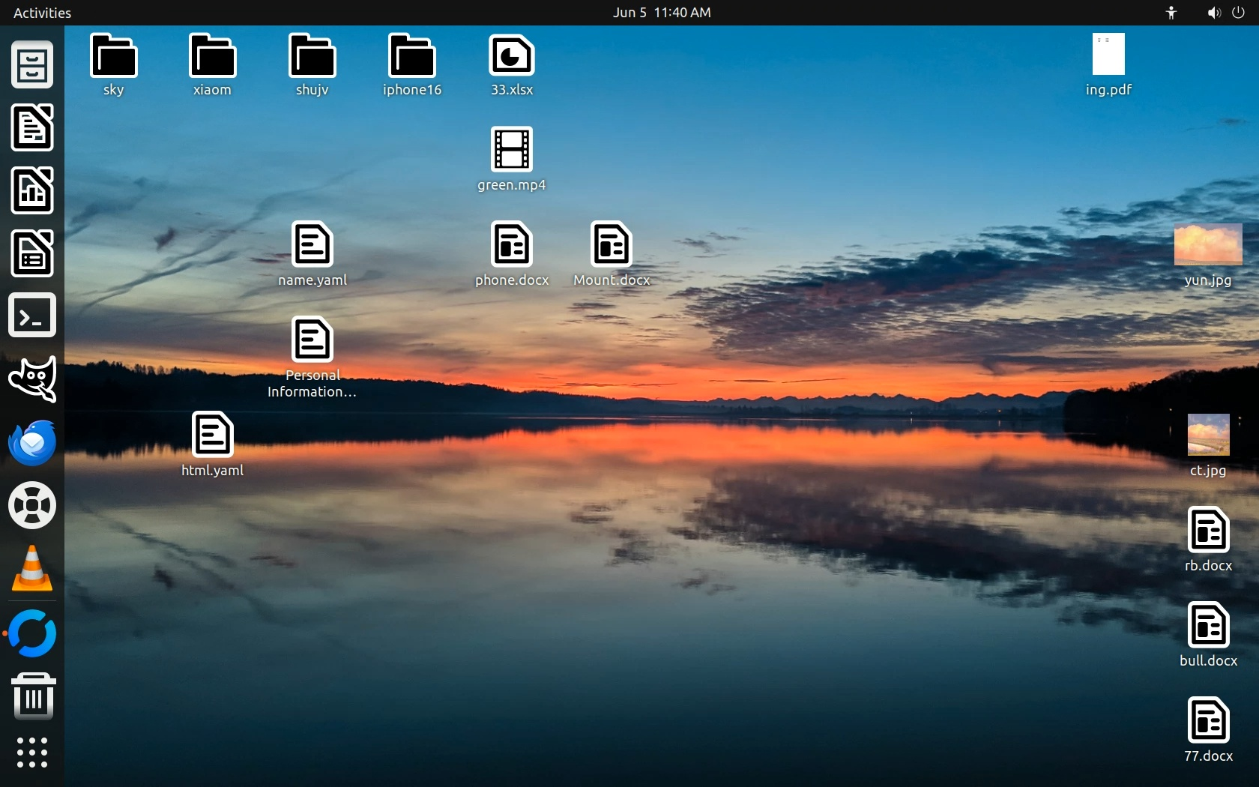Launch VLC media player from the dock
The width and height of the screenshot is (1259, 787).
(32, 569)
